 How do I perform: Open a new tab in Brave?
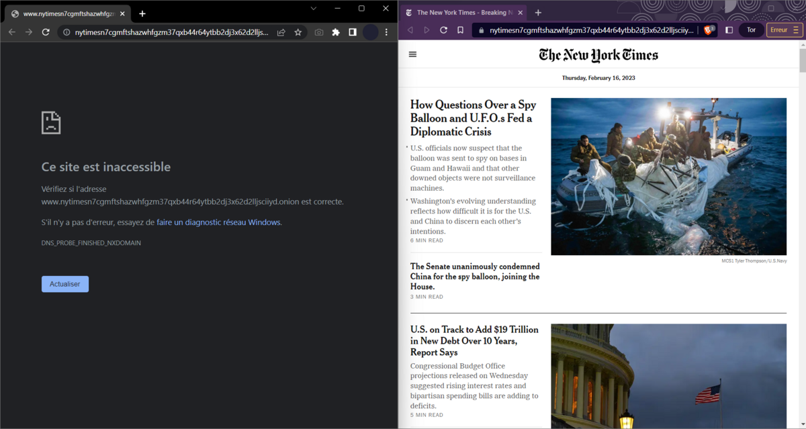(538, 13)
